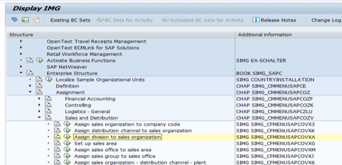
Task: Select Set up sales area text
Action: (95, 143)
